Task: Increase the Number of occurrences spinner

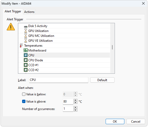Action: [x=76, y=107]
